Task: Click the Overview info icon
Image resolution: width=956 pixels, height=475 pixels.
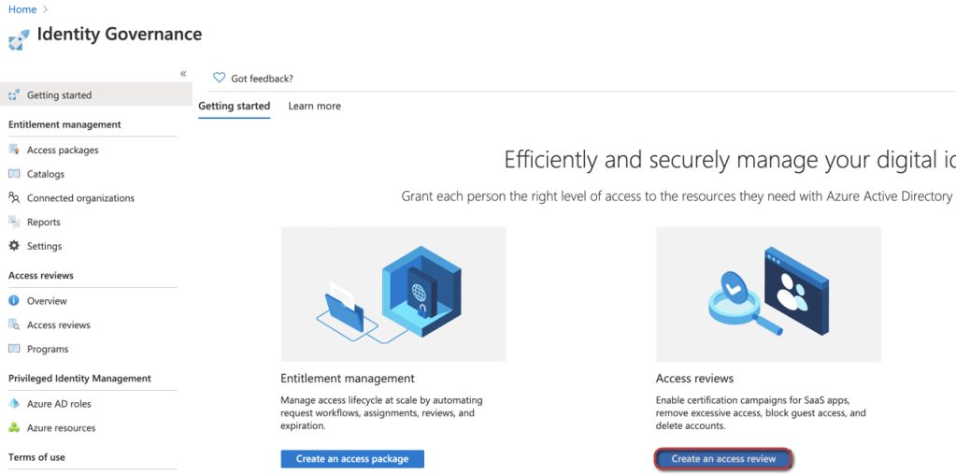Action: [x=14, y=301]
